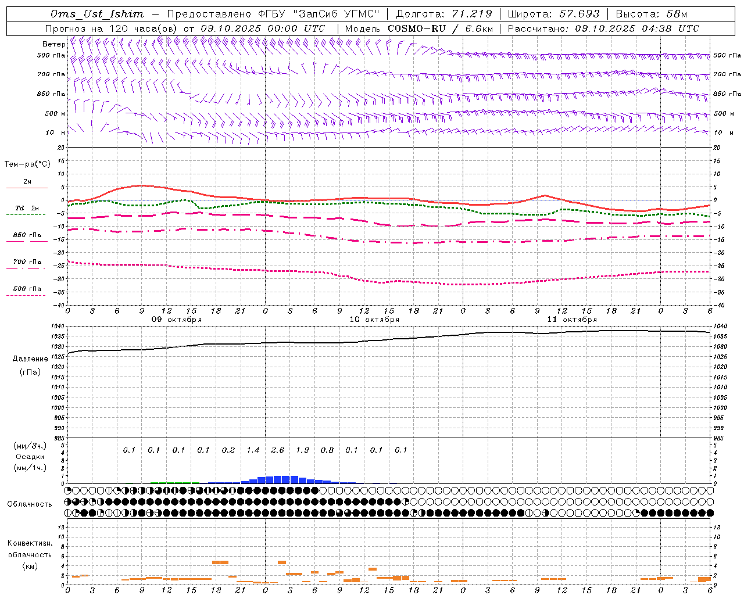The image size is (744, 595).
Task: Click the Тем-ра(°C) temperature panel label
Action: point(27,164)
